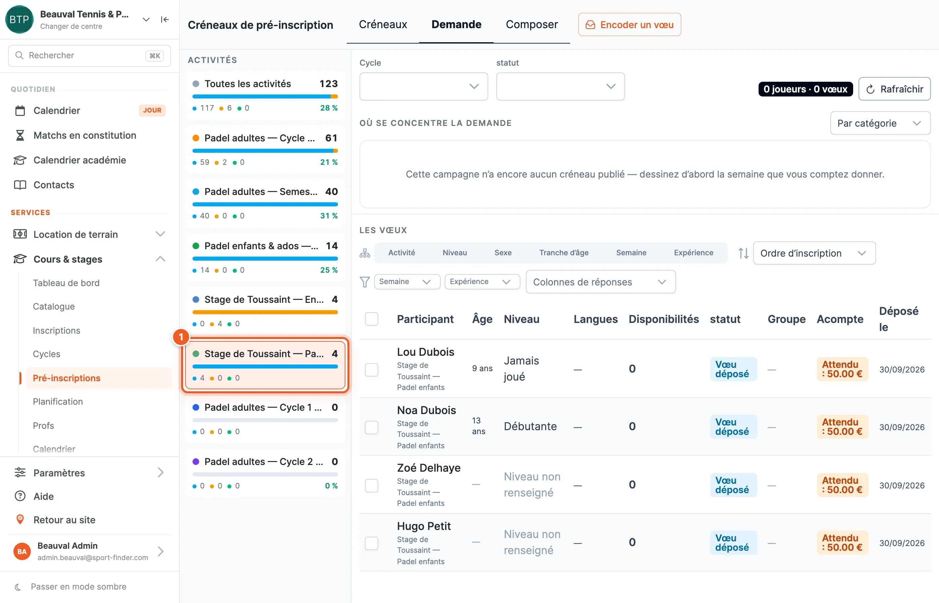Open Aide help icon

pyautogui.click(x=20, y=496)
